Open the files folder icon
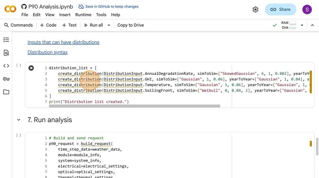319x178 pixels. [x=6, y=92]
